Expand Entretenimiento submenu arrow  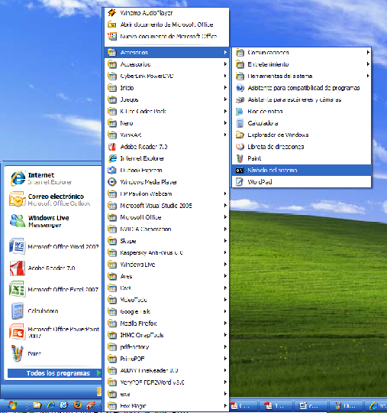368,64
